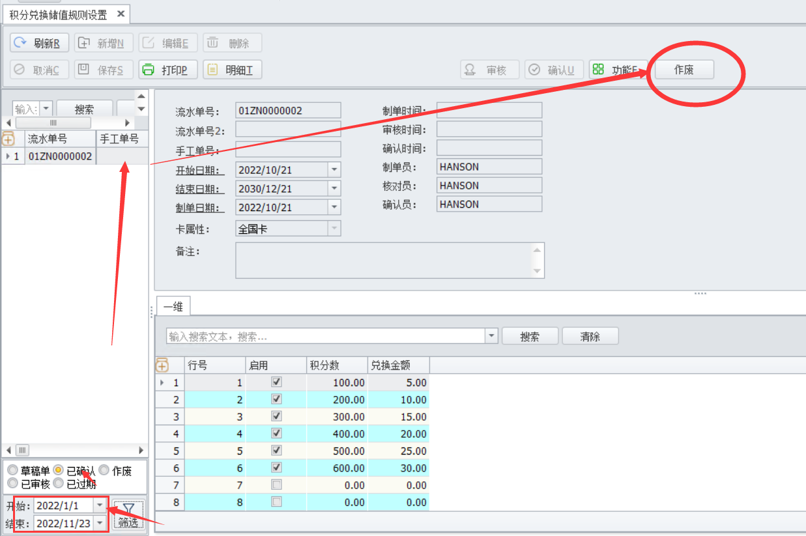Select the 草稿单 radio button
Image resolution: width=806 pixels, height=536 pixels.
pos(12,470)
